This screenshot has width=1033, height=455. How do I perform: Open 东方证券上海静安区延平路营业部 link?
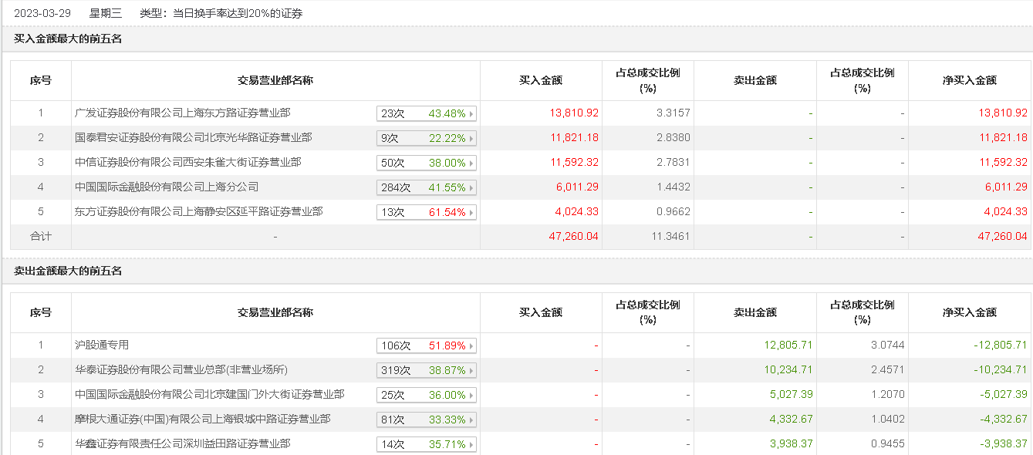tap(198, 212)
